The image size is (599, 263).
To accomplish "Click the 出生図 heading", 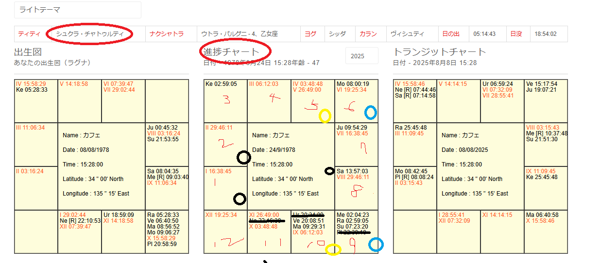I will point(28,52).
